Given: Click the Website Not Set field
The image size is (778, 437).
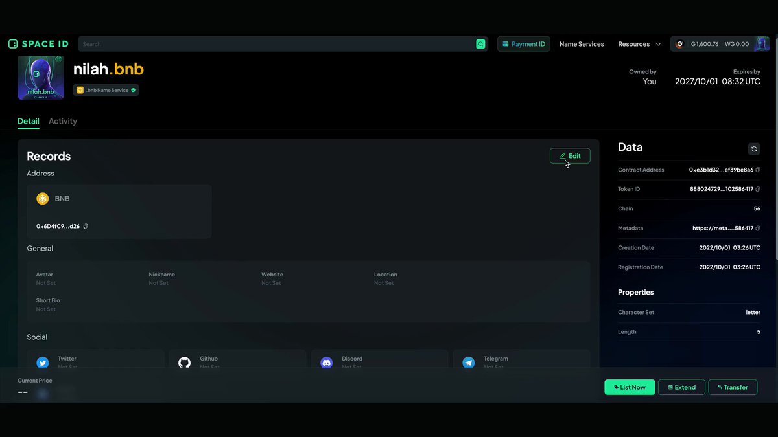Looking at the screenshot, I should coord(272,278).
